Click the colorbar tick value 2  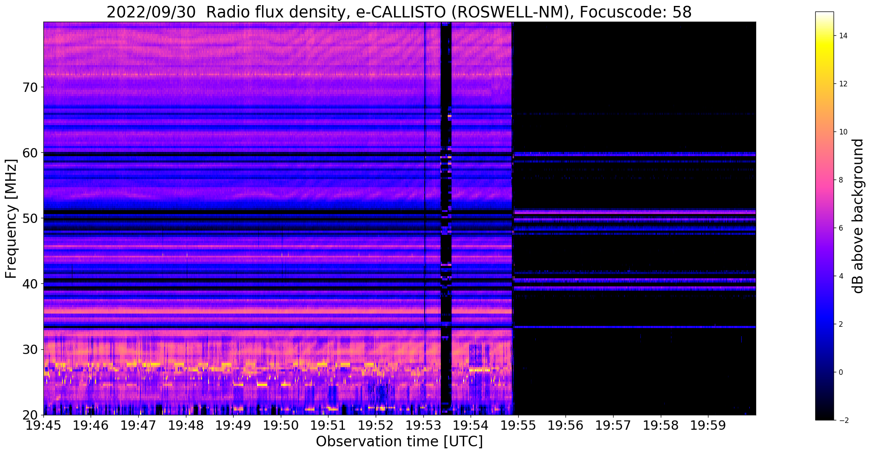coord(840,324)
